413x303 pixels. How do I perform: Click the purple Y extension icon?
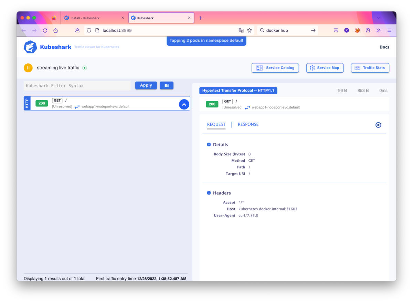click(347, 30)
